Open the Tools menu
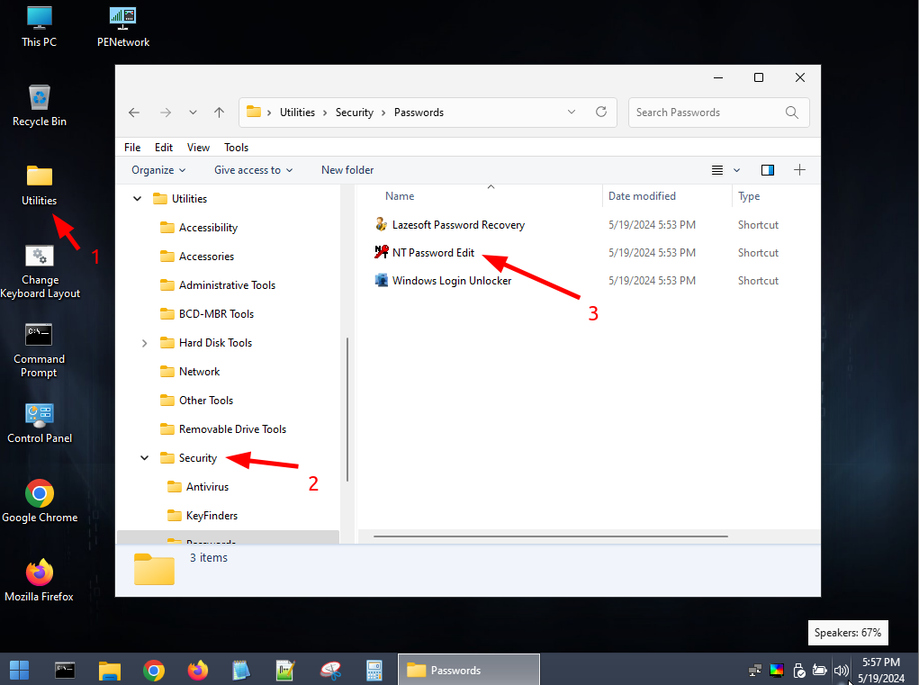 point(236,148)
